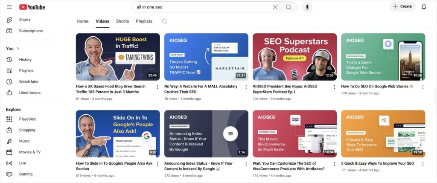Viewport: 437px width, 183px height.
Task: Open more options for WooCommerce Attributes video
Action: point(335,164)
